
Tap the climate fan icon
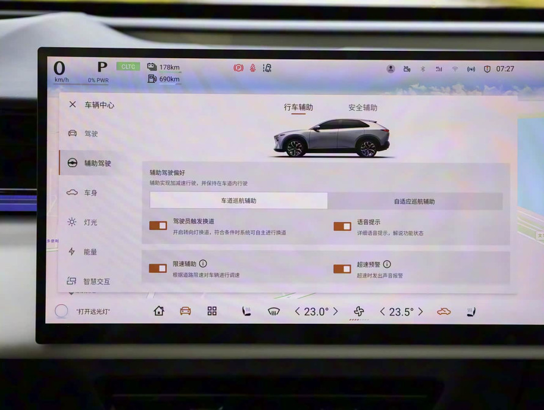coord(359,311)
